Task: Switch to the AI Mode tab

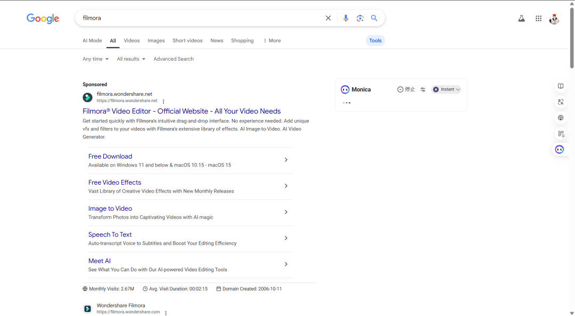Action: click(93, 40)
